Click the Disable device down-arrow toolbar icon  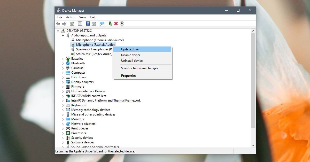122,24
